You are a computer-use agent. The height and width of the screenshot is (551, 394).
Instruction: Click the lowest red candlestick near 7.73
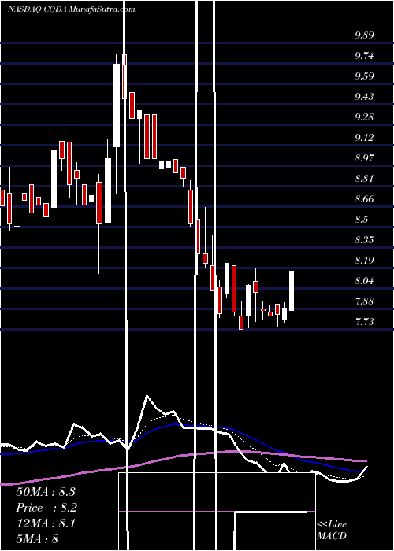tap(241, 322)
